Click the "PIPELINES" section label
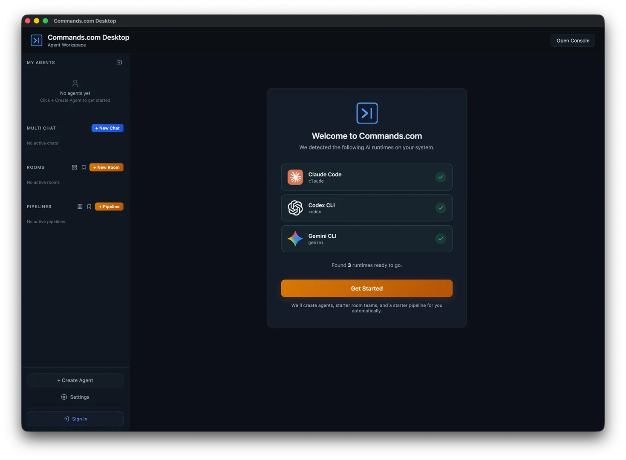This screenshot has height=460, width=626. click(39, 207)
